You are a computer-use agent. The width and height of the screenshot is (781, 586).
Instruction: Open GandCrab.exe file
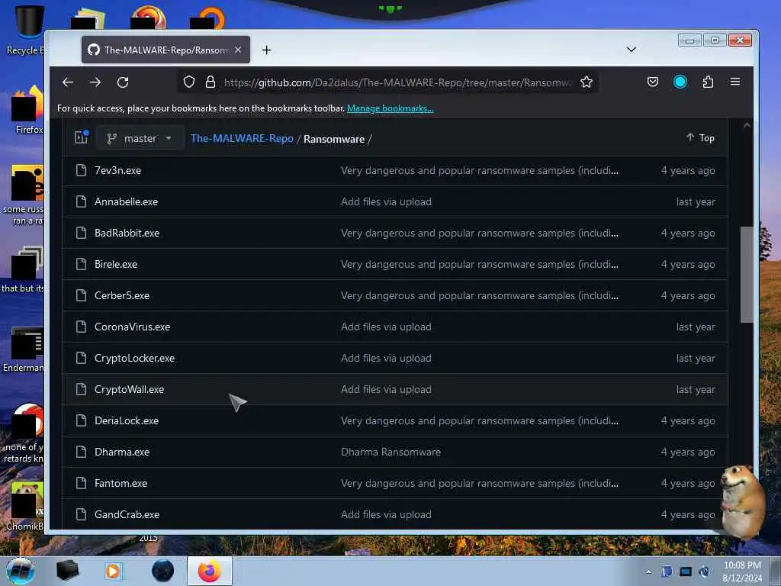127,515
